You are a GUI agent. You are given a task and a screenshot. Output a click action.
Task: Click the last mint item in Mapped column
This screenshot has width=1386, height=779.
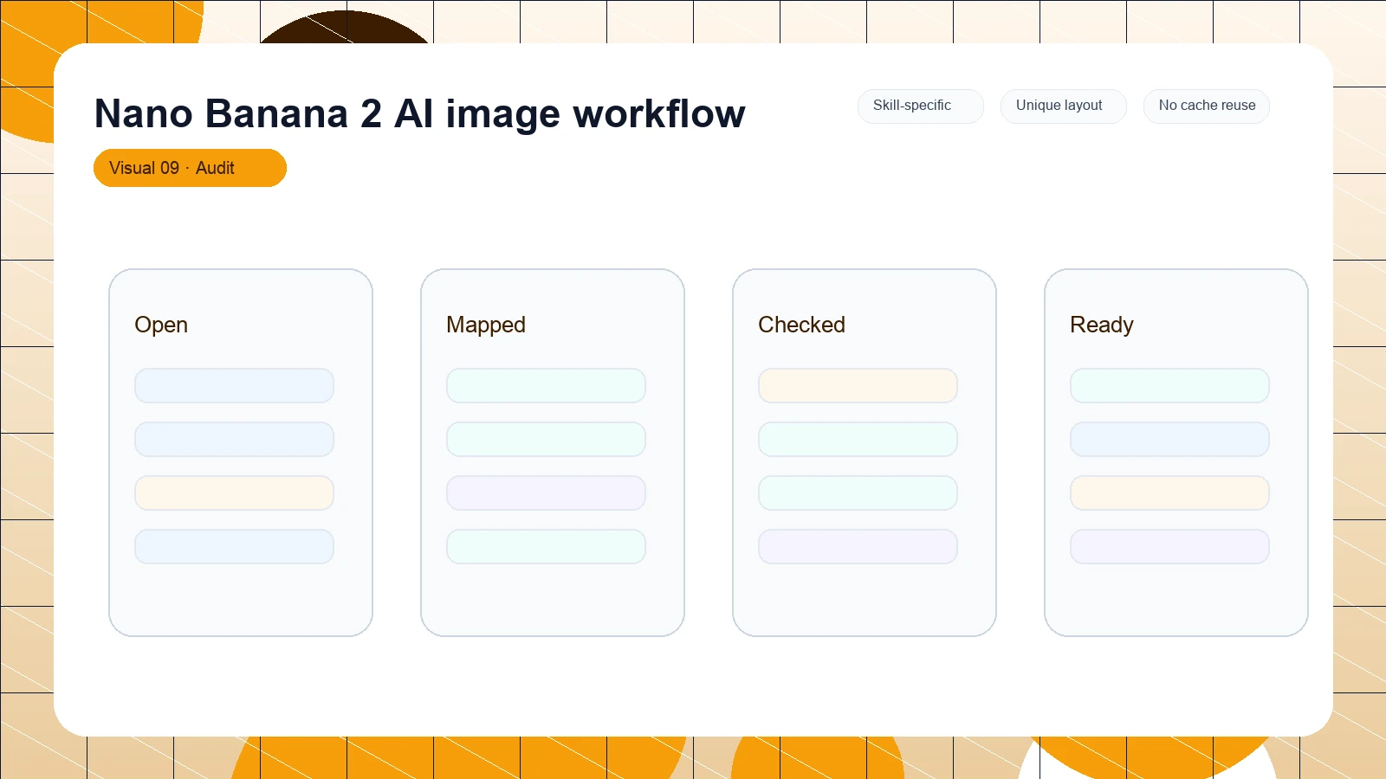(546, 546)
